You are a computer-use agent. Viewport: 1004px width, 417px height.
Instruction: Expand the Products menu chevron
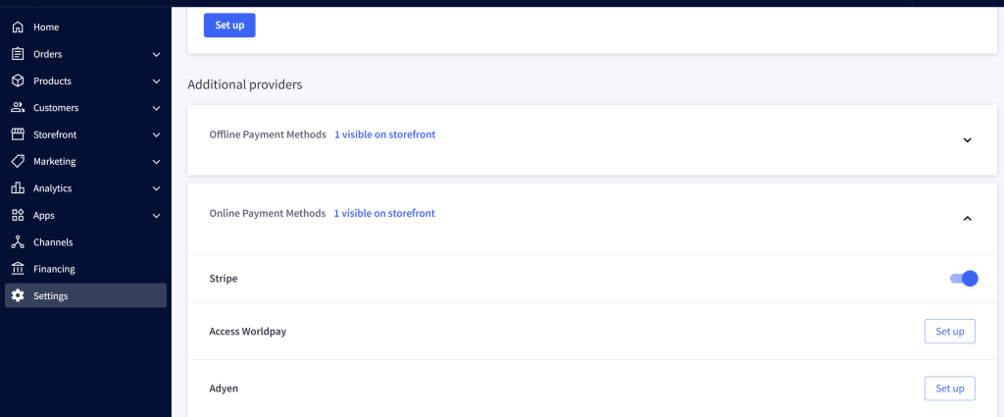click(x=156, y=81)
